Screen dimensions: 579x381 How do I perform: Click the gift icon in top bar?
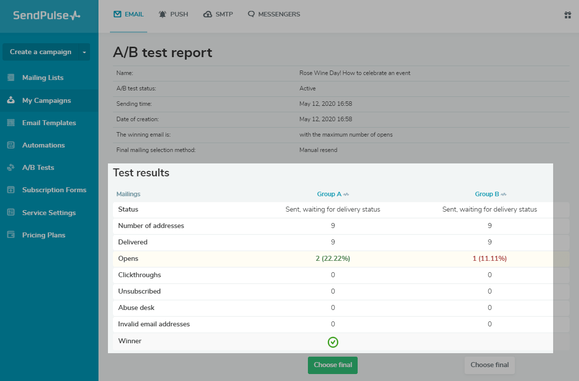568,15
